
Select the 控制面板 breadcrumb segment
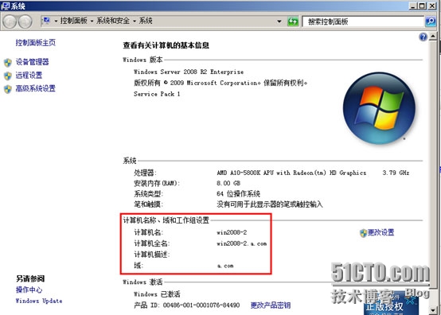[x=74, y=21]
